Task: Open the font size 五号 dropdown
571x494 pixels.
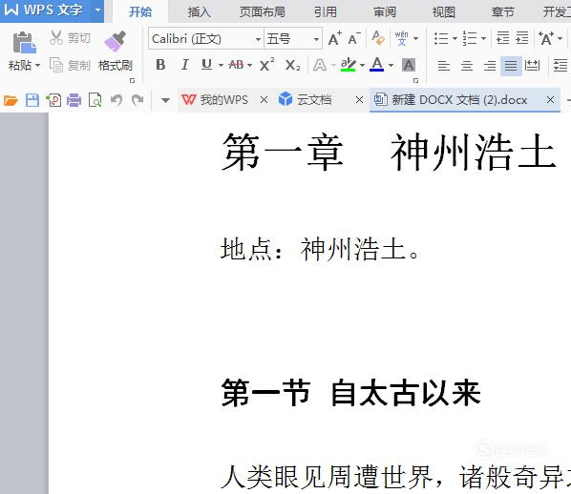Action: (x=316, y=39)
